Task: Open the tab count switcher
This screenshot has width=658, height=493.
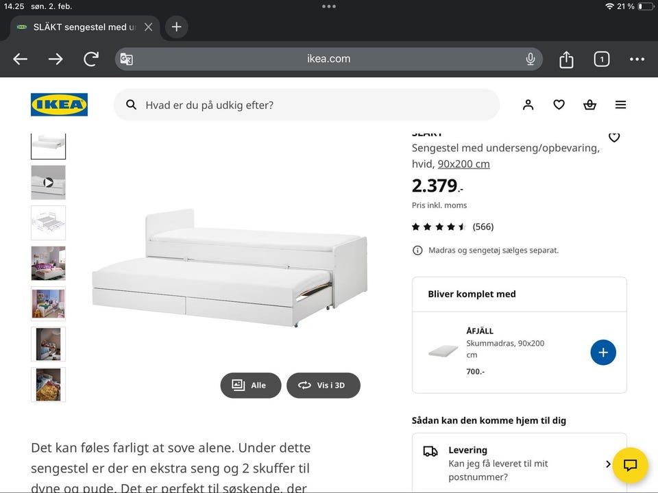Action: (601, 60)
